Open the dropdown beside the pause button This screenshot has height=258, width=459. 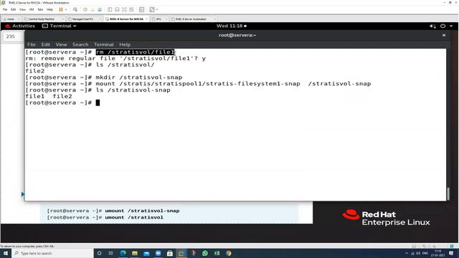[x=66, y=9]
